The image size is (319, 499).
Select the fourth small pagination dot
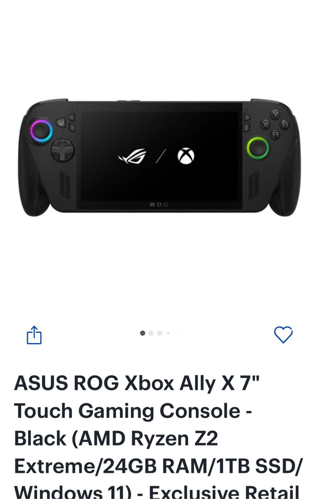[168, 333]
